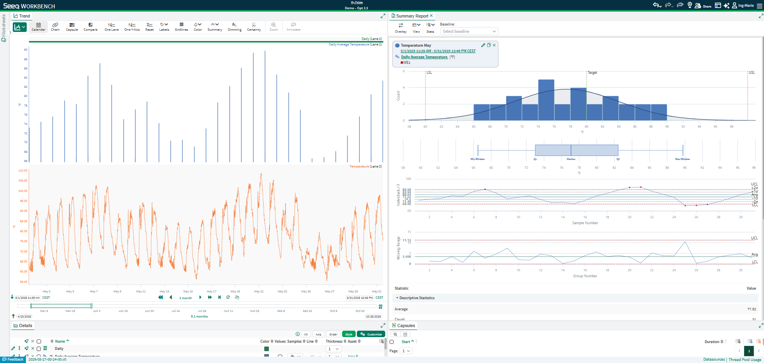The width and height of the screenshot is (764, 363).
Task: Switch to Capsule time view
Action: (x=72, y=27)
